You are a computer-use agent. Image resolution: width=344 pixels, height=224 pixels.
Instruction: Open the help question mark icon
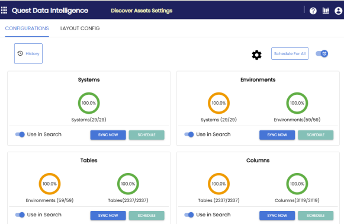click(313, 11)
